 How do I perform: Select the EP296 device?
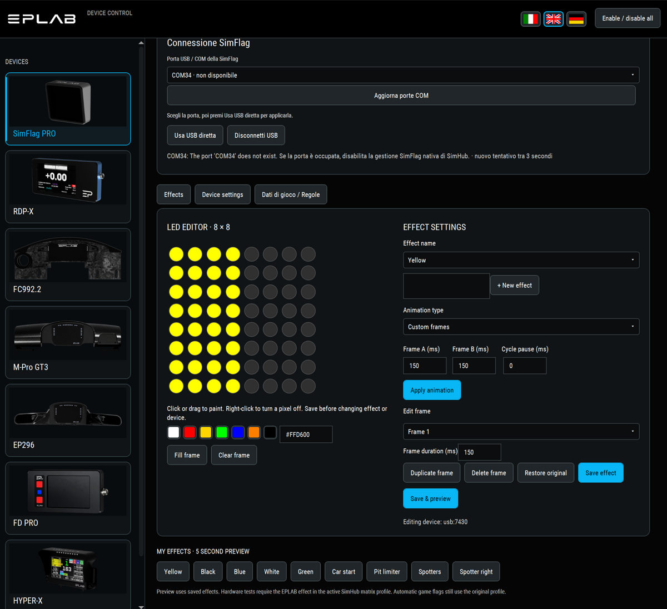(x=68, y=420)
